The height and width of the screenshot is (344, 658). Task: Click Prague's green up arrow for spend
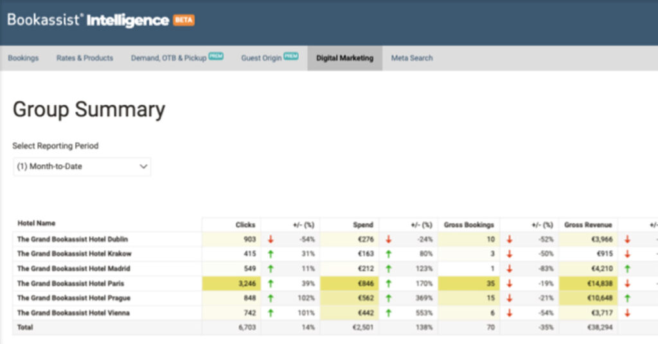pos(389,298)
